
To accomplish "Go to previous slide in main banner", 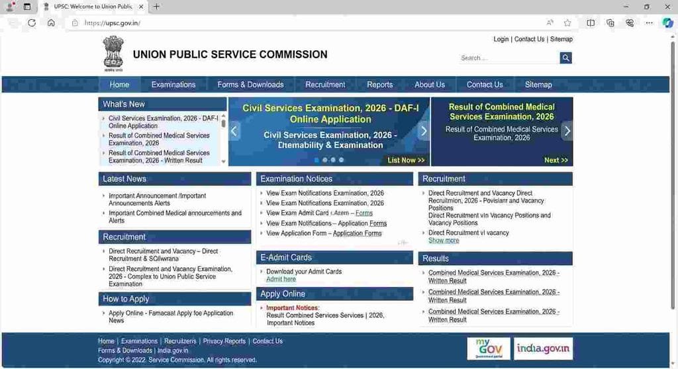I will pyautogui.click(x=234, y=131).
